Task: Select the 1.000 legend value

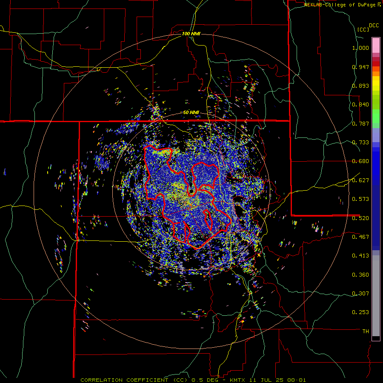Action: (x=360, y=48)
